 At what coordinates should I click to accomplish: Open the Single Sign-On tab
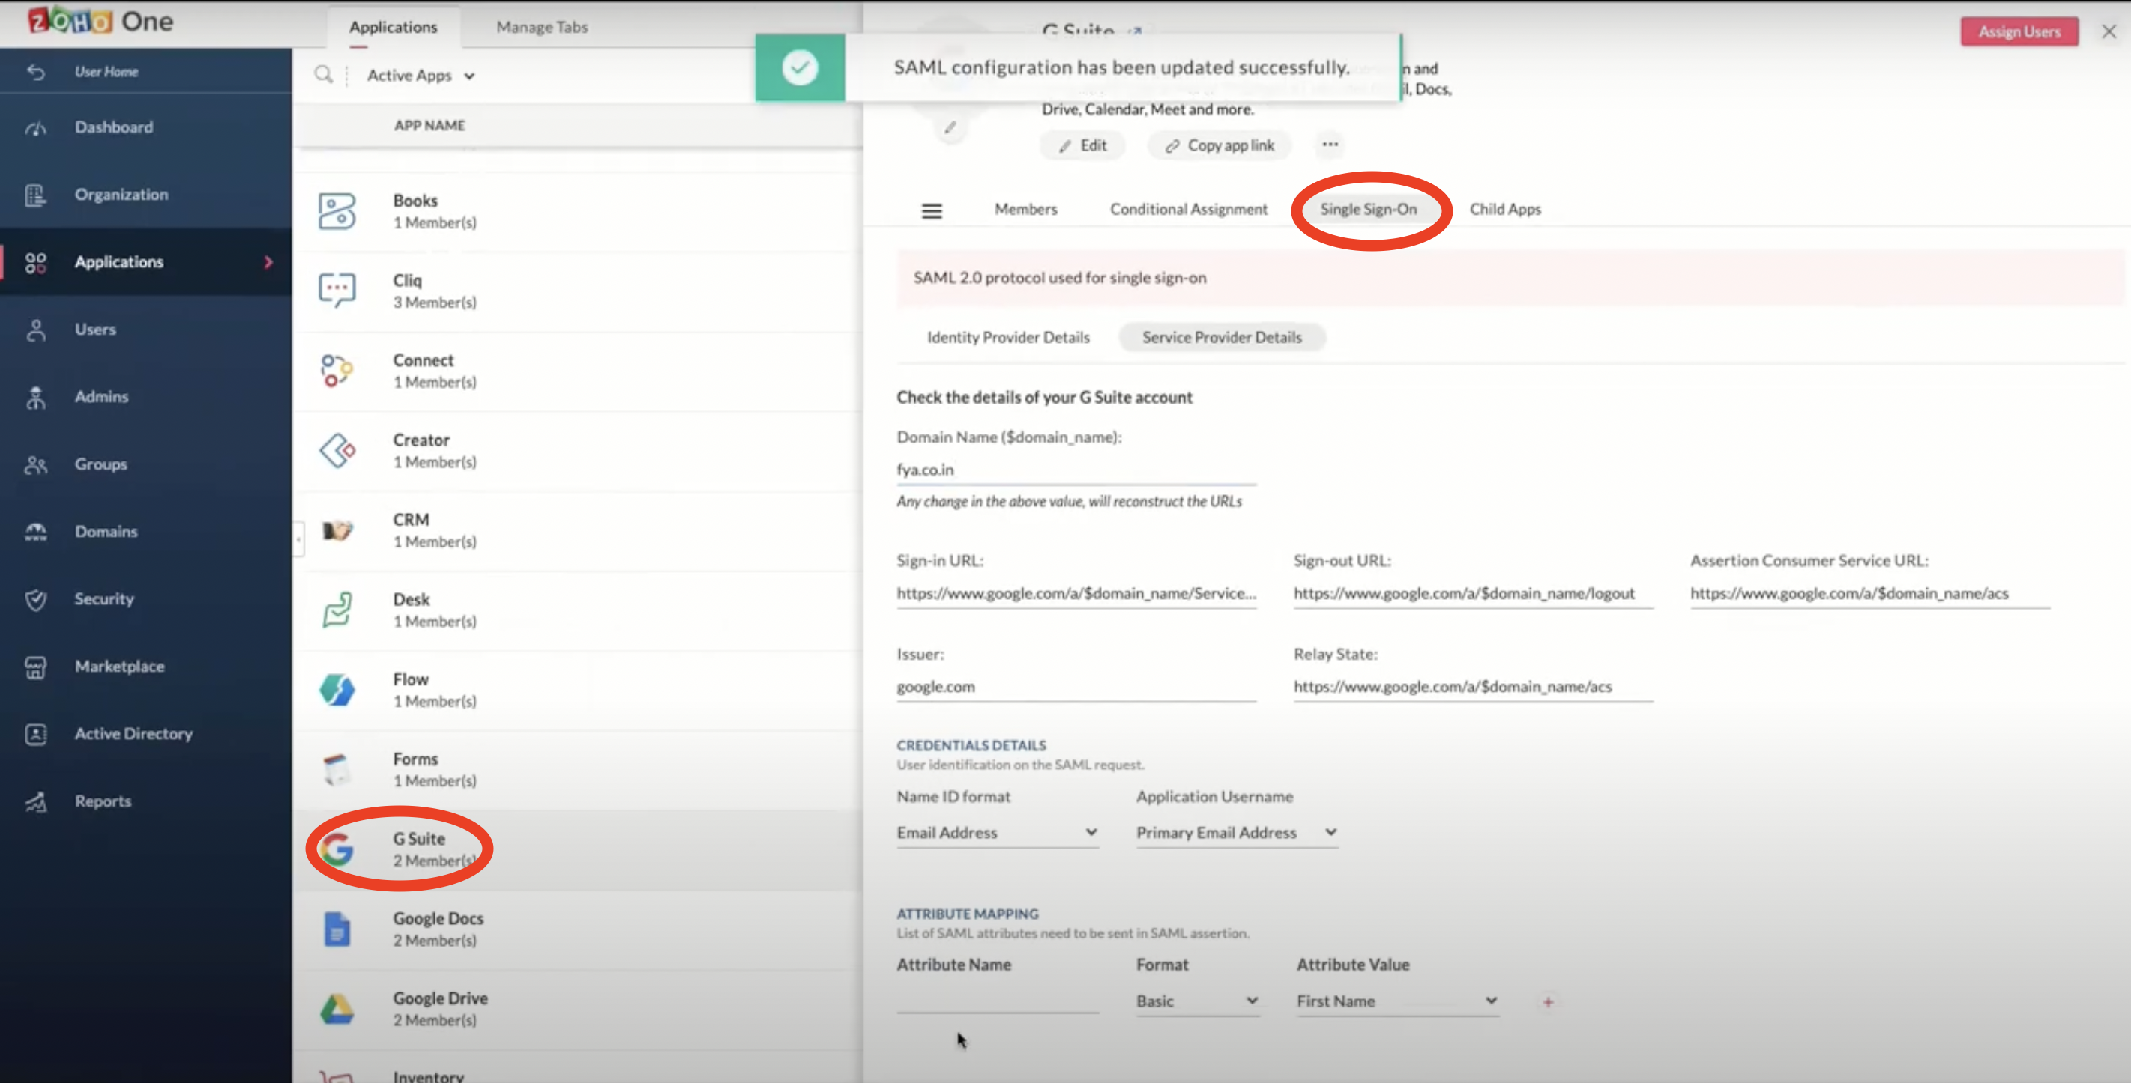(1368, 210)
